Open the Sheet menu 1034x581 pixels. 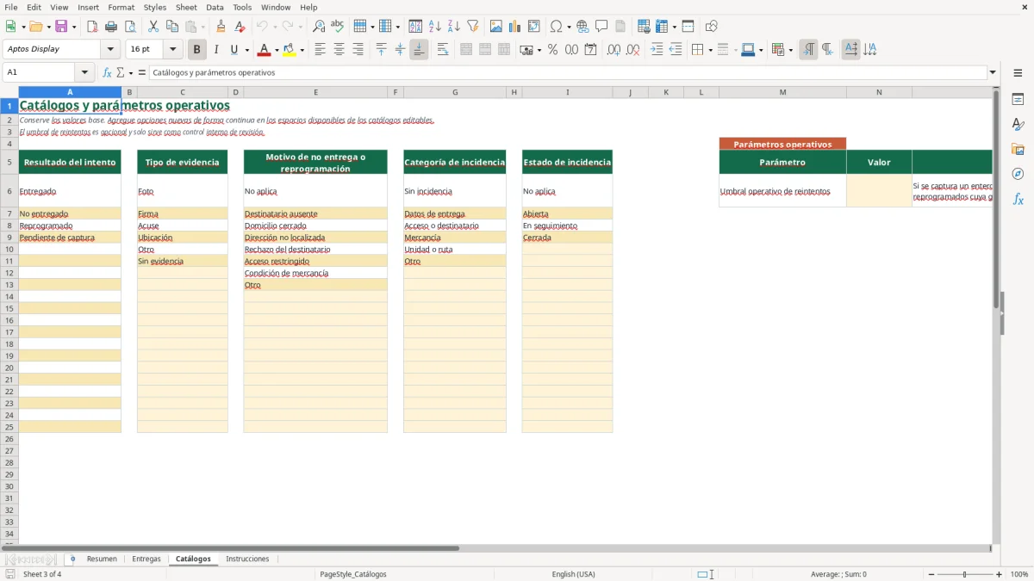coord(186,7)
